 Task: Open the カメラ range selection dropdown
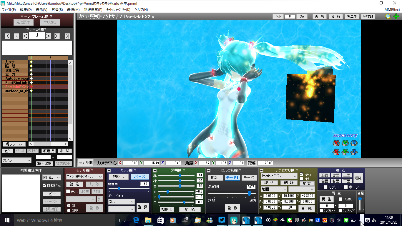pos(17,160)
